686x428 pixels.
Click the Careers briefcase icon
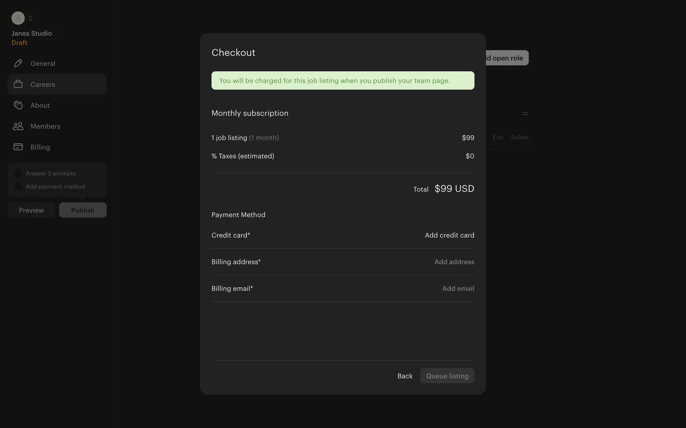pyautogui.click(x=18, y=84)
